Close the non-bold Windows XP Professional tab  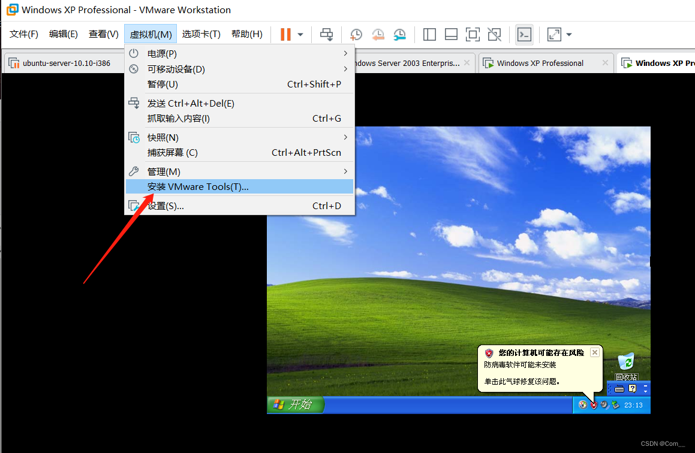[605, 63]
